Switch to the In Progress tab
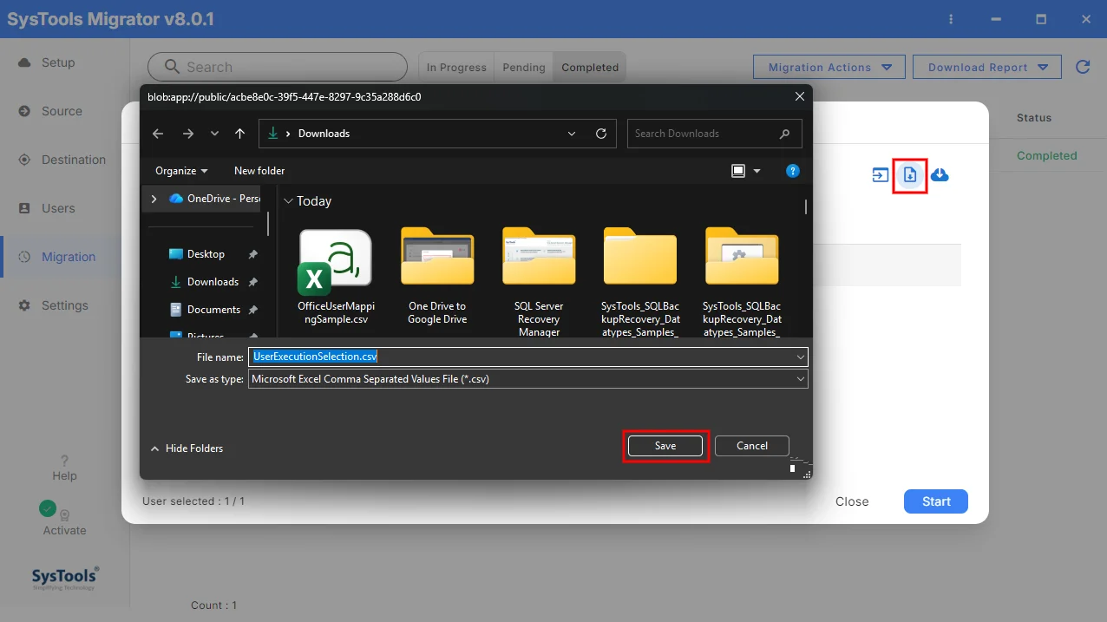Image resolution: width=1107 pixels, height=622 pixels. click(456, 67)
